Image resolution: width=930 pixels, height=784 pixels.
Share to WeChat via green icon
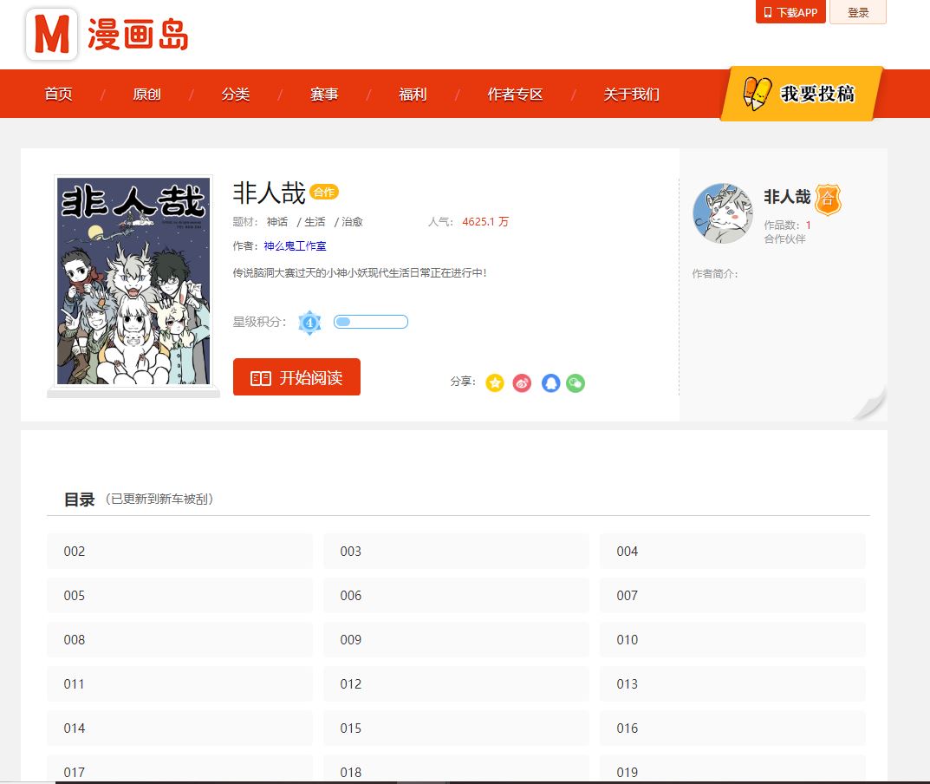pos(576,382)
